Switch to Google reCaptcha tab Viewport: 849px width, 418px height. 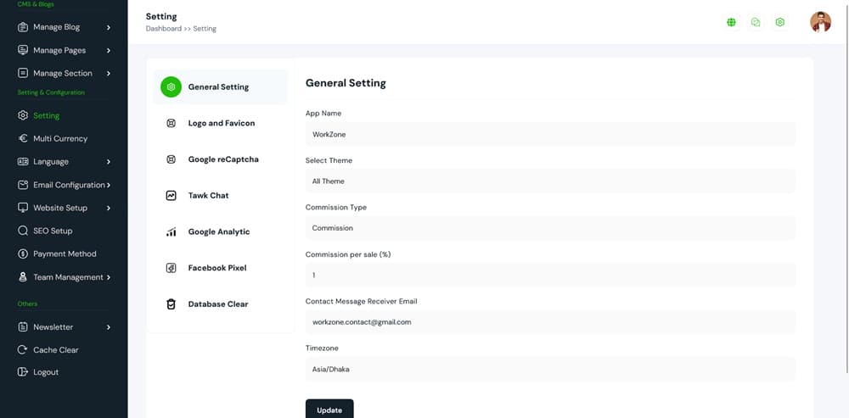coord(222,159)
